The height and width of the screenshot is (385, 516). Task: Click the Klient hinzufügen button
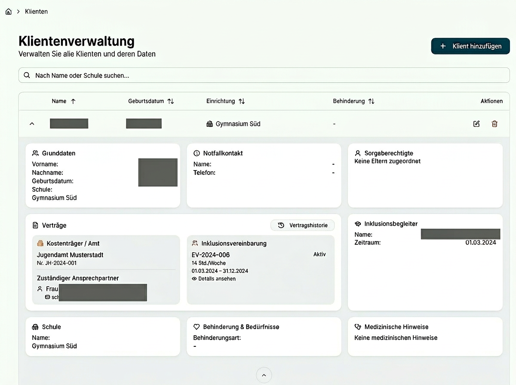pos(470,46)
